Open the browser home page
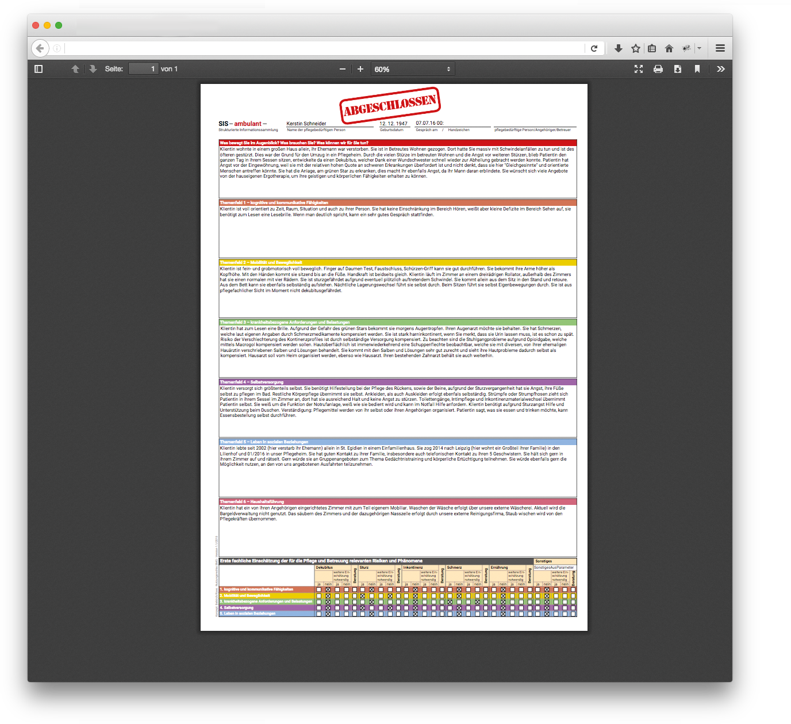This screenshot has width=791, height=724. [x=669, y=48]
